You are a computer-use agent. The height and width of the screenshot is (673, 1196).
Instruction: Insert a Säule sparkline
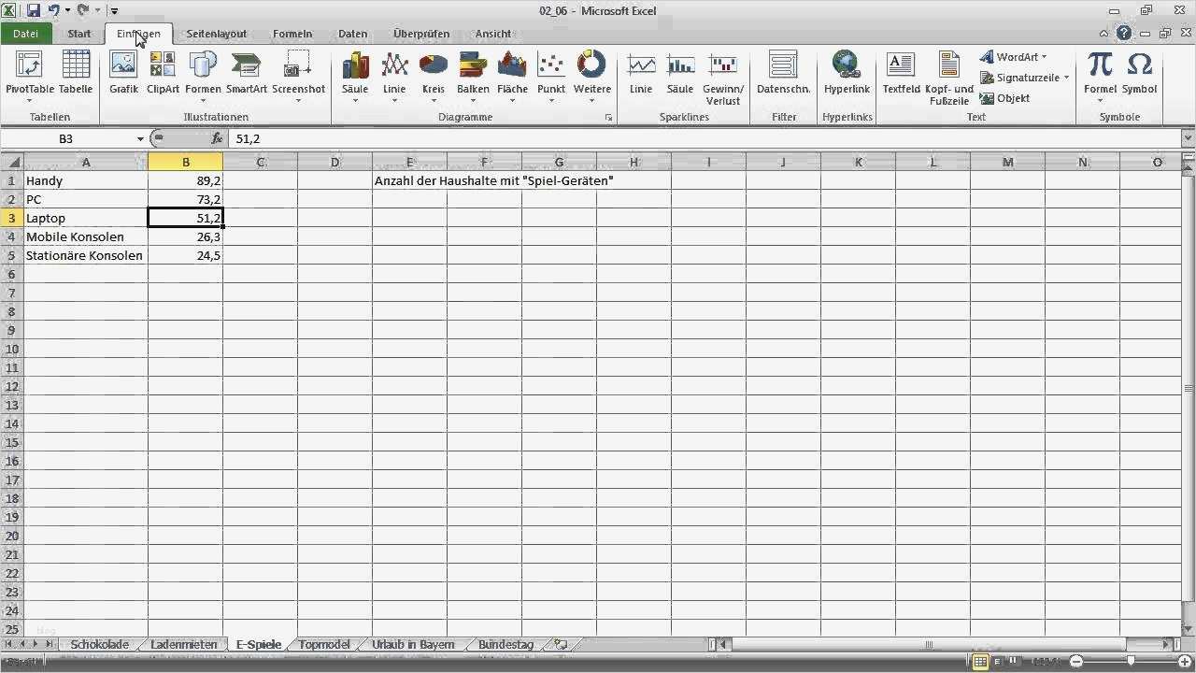680,75
